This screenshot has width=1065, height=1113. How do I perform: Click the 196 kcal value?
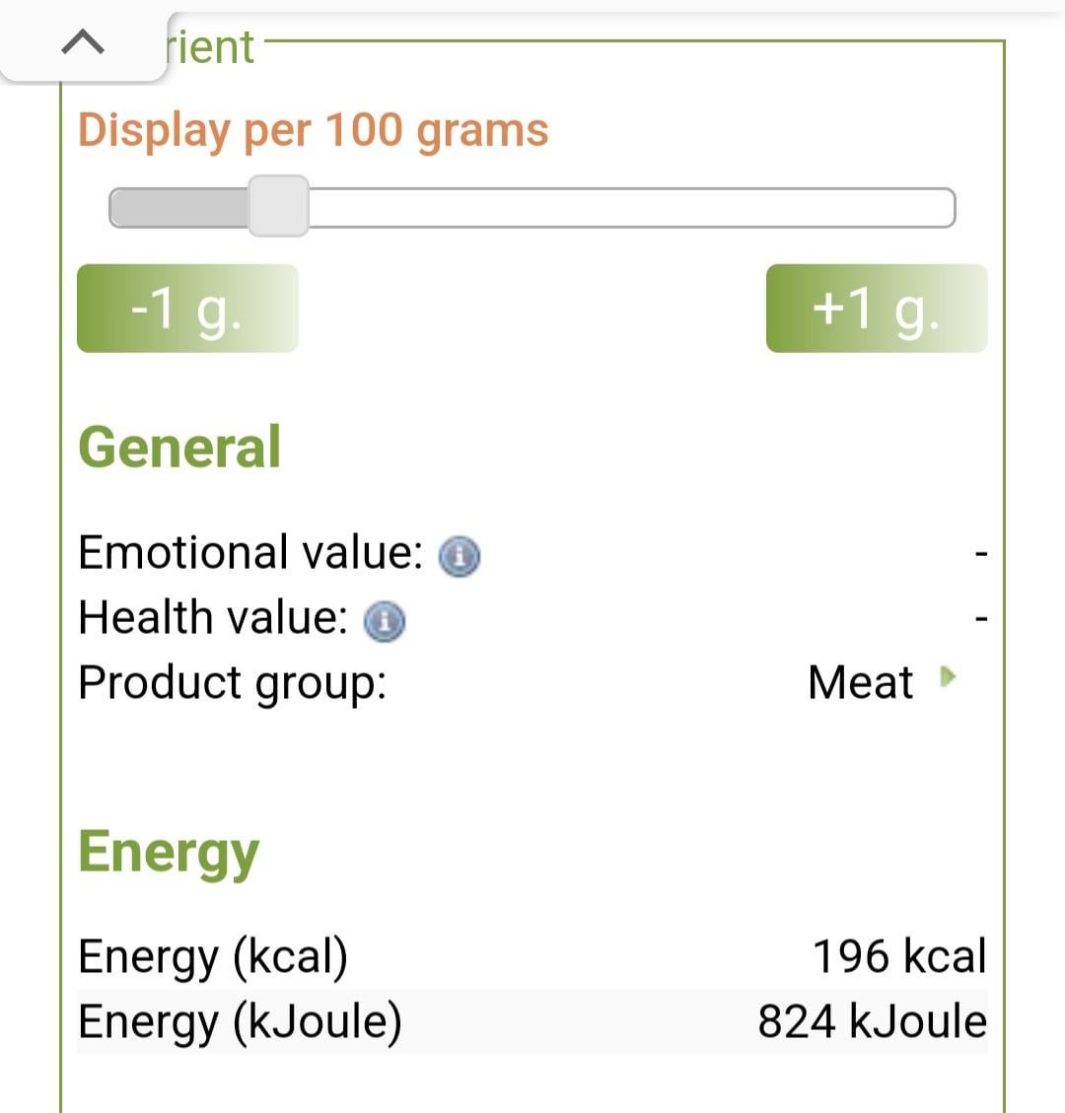tap(899, 956)
